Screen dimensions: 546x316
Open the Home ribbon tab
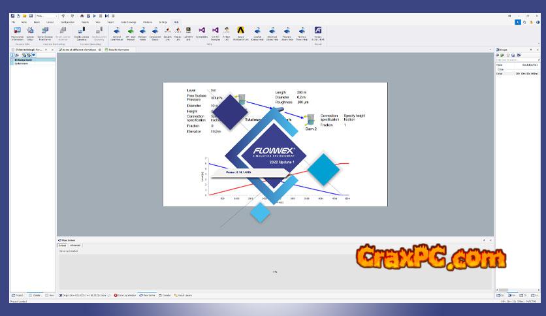click(24, 22)
